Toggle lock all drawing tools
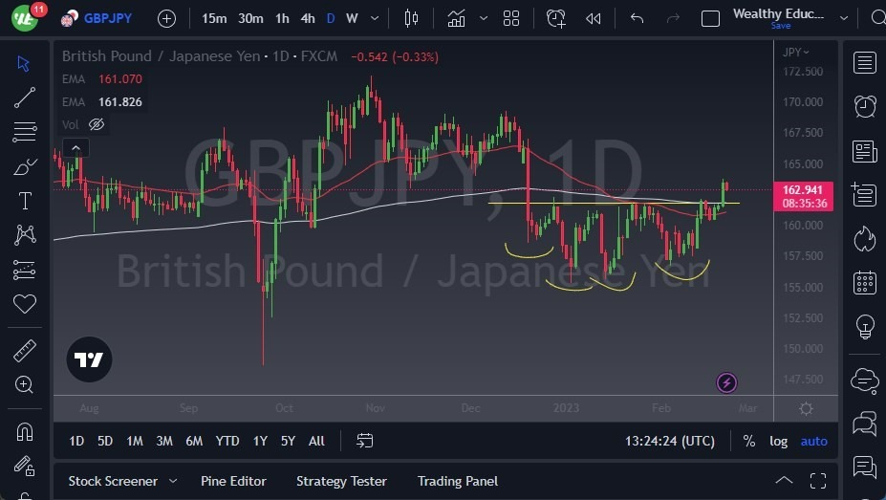Viewport: 886px width, 500px height. coord(24,467)
